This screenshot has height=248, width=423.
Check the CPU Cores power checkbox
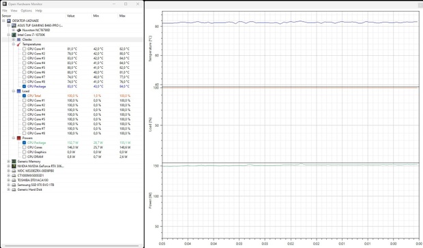25,147
